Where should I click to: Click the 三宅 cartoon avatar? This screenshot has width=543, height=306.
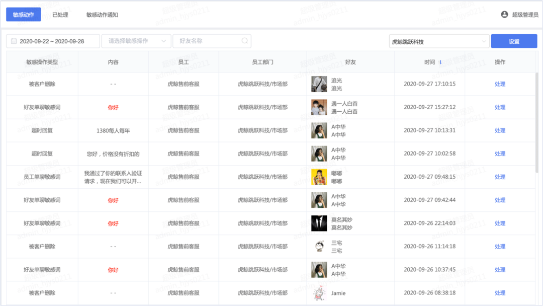pos(319,247)
